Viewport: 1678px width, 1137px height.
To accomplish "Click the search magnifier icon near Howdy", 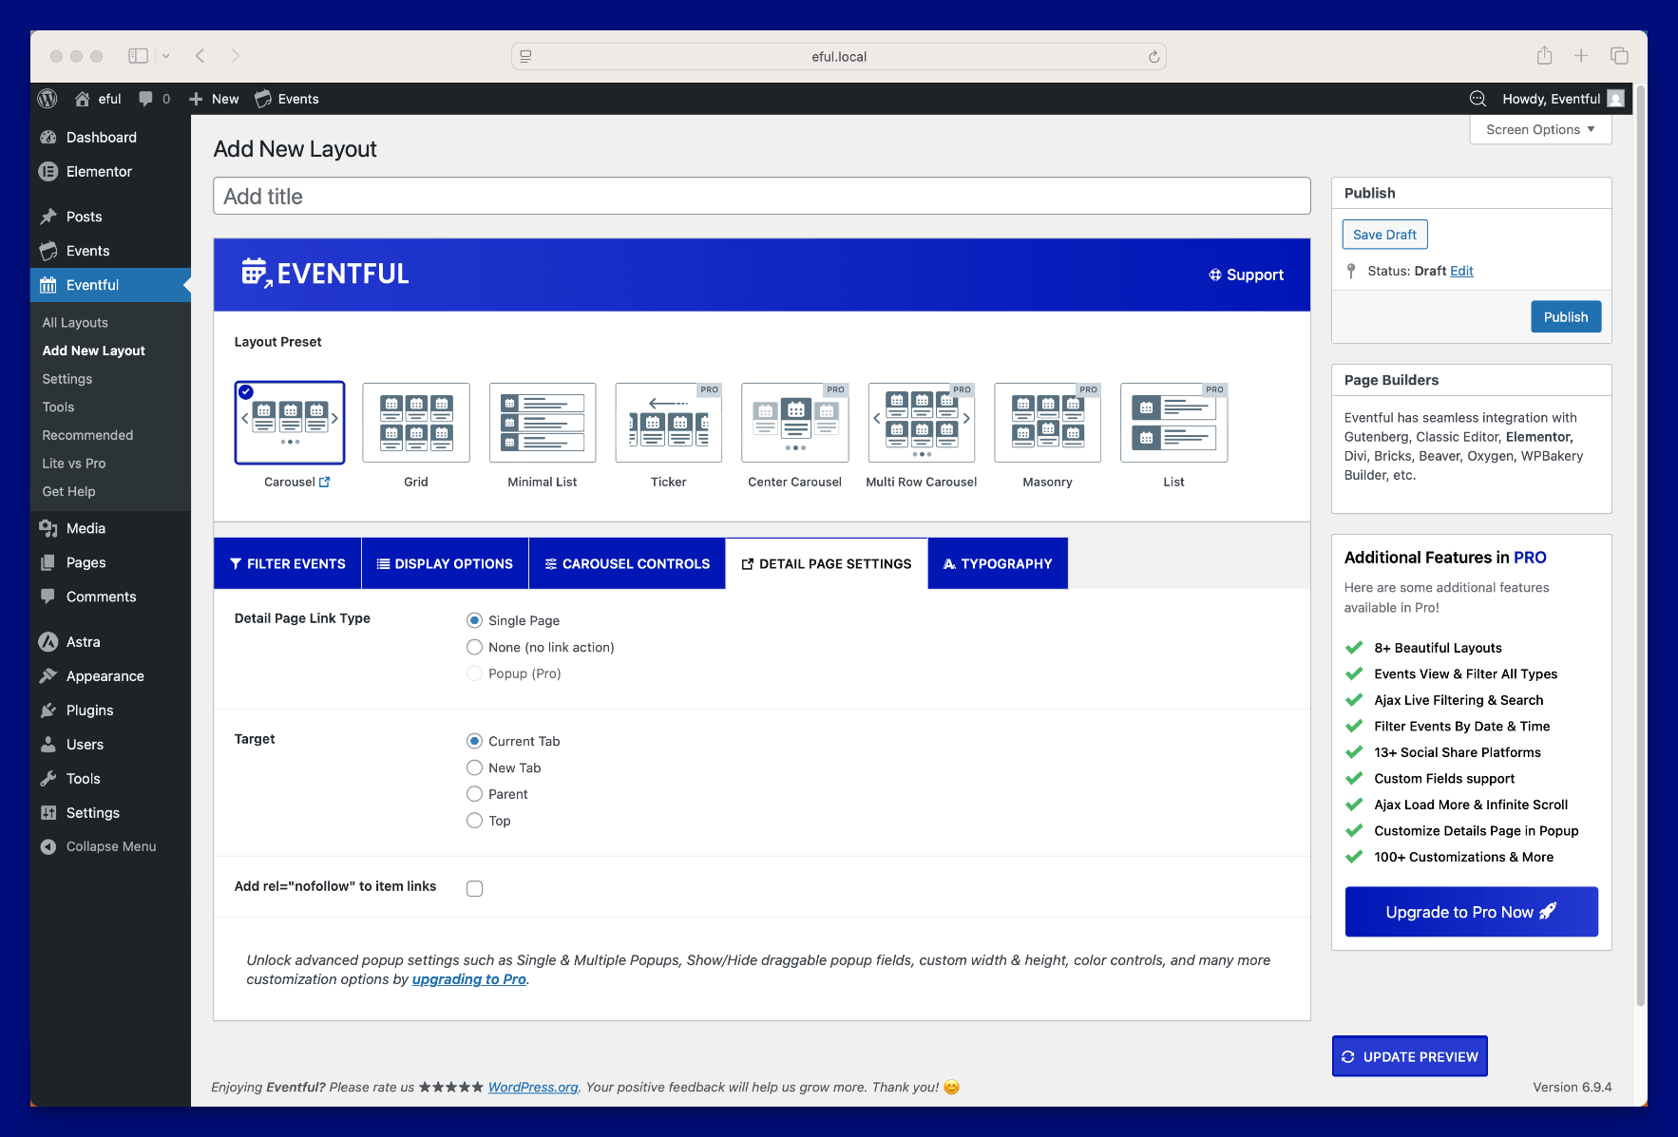I will 1478,99.
